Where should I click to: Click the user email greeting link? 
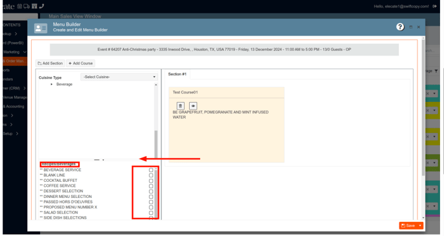(x=401, y=6)
